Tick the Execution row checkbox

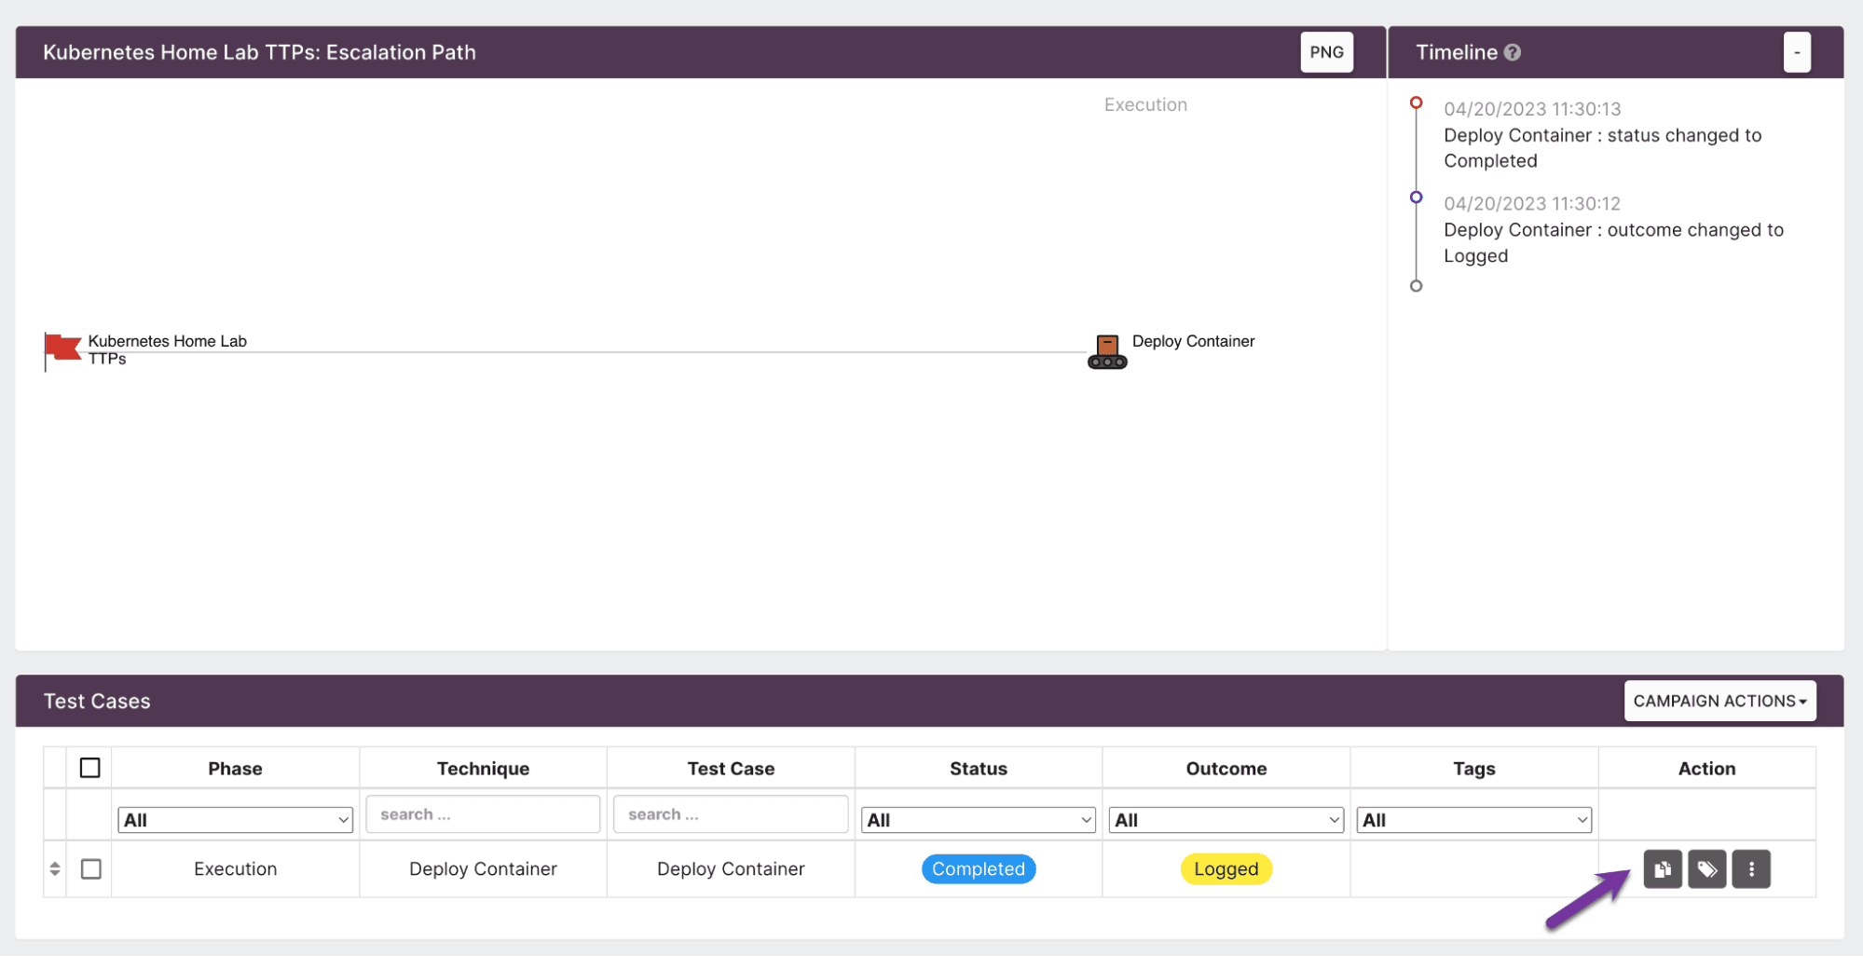(91, 868)
